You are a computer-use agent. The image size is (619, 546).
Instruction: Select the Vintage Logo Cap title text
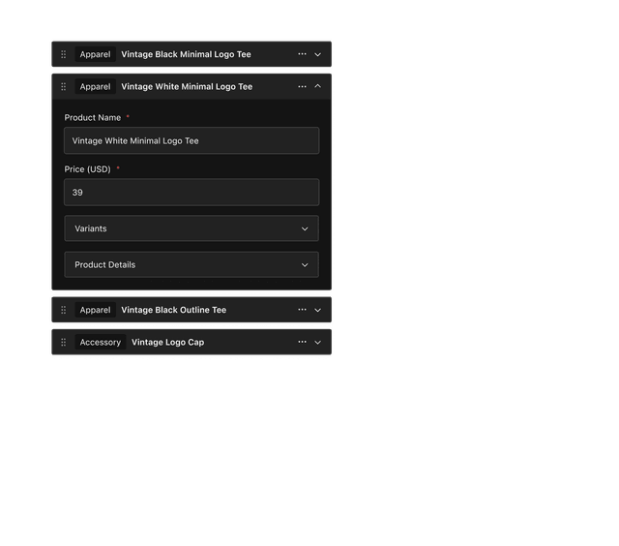(x=167, y=343)
